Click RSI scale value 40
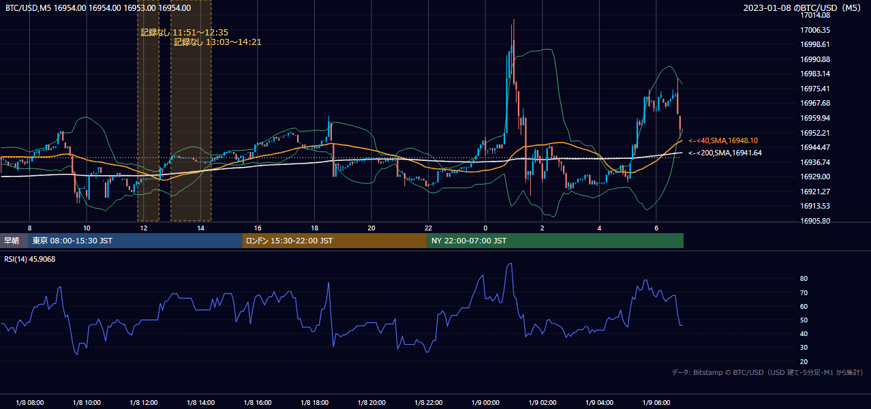This screenshot has width=871, height=409. 804,333
